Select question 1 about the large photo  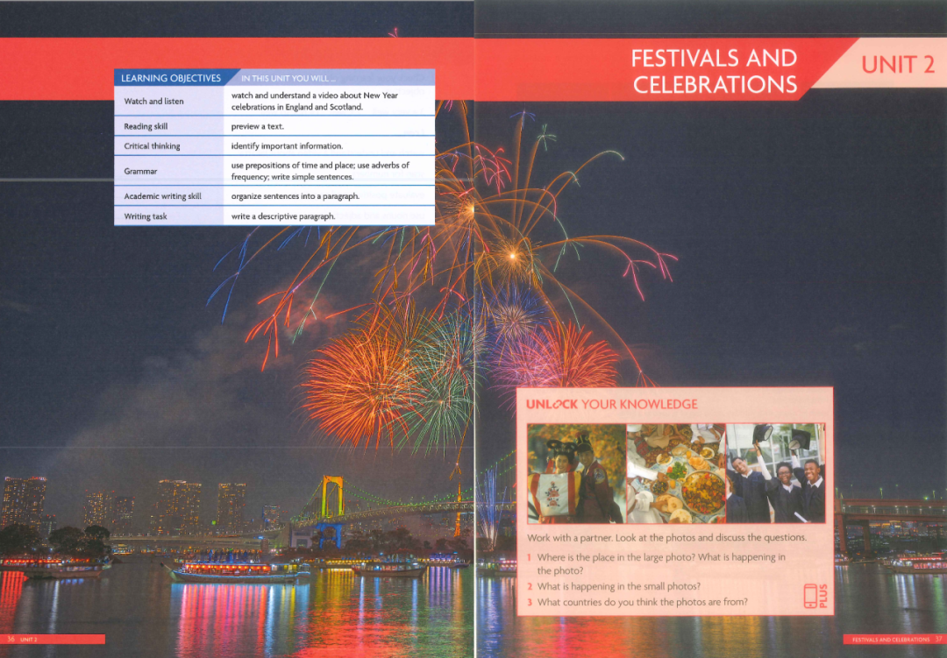click(657, 564)
